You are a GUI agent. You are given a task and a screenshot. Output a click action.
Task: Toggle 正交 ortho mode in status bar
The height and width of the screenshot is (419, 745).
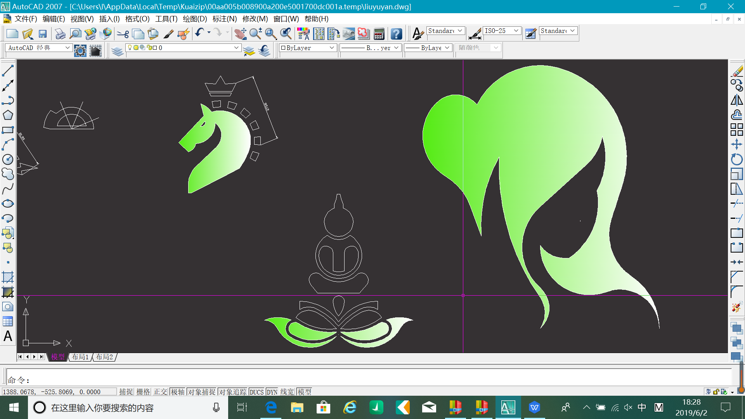[160, 392]
